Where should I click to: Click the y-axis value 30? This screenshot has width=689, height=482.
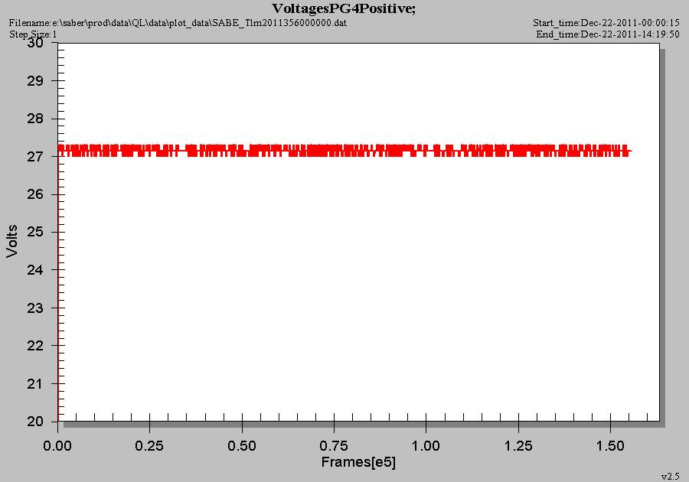[x=35, y=43]
